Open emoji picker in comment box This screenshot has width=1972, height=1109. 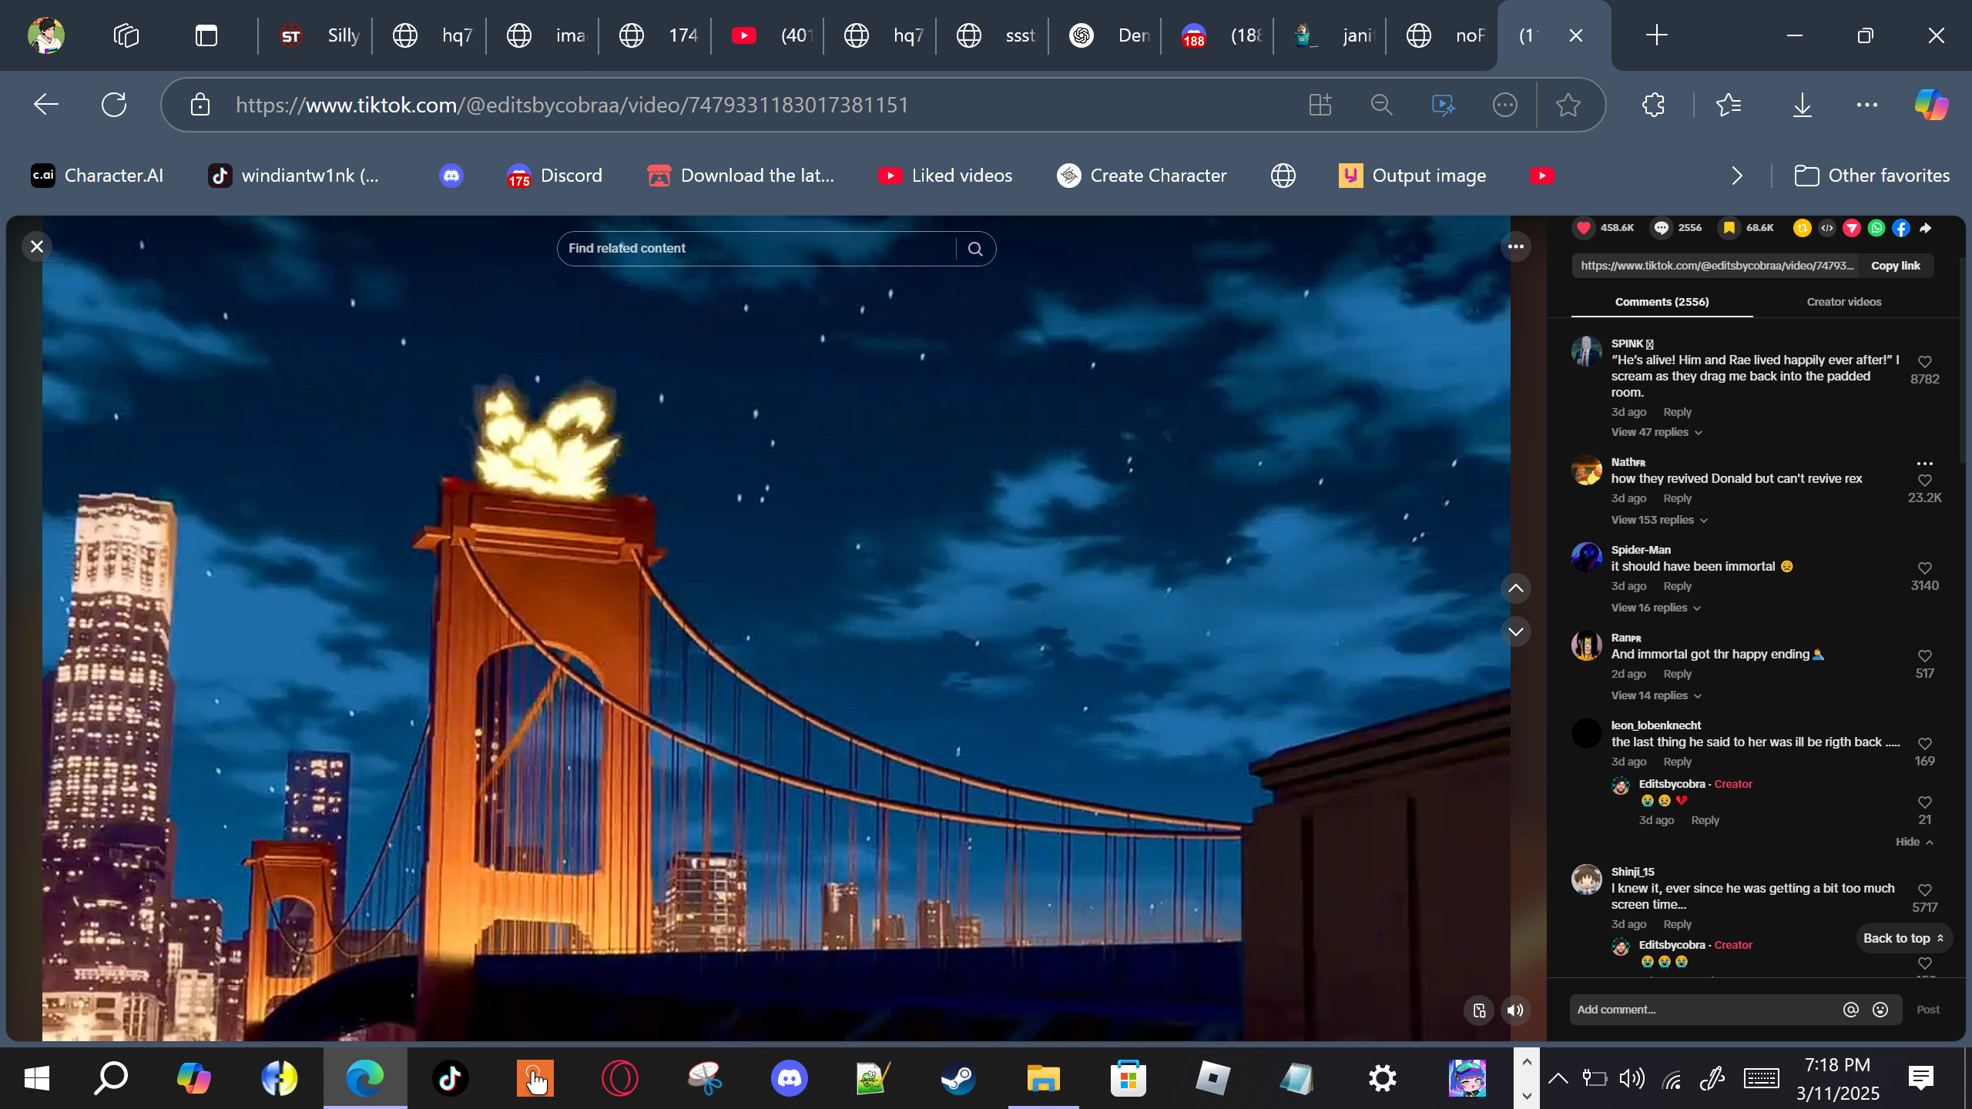click(x=1880, y=1010)
